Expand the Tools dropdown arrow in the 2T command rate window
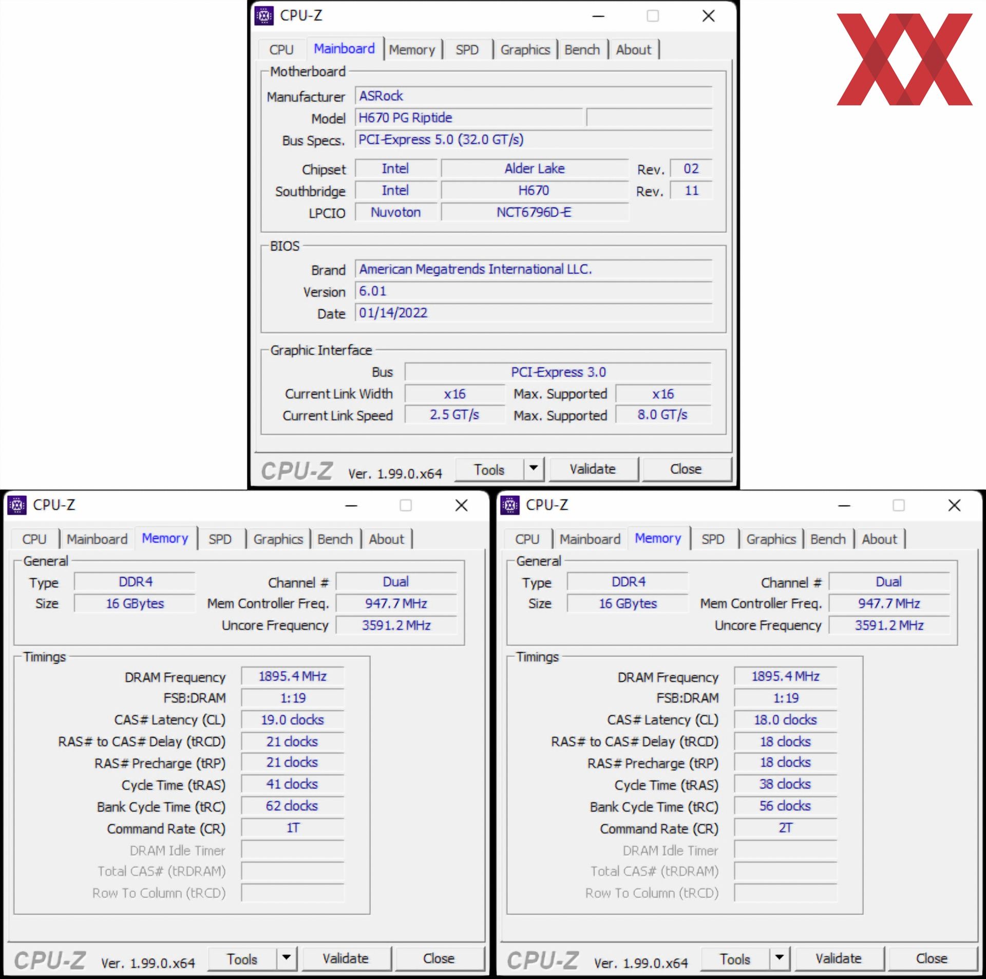This screenshot has height=979, width=986. 780,959
